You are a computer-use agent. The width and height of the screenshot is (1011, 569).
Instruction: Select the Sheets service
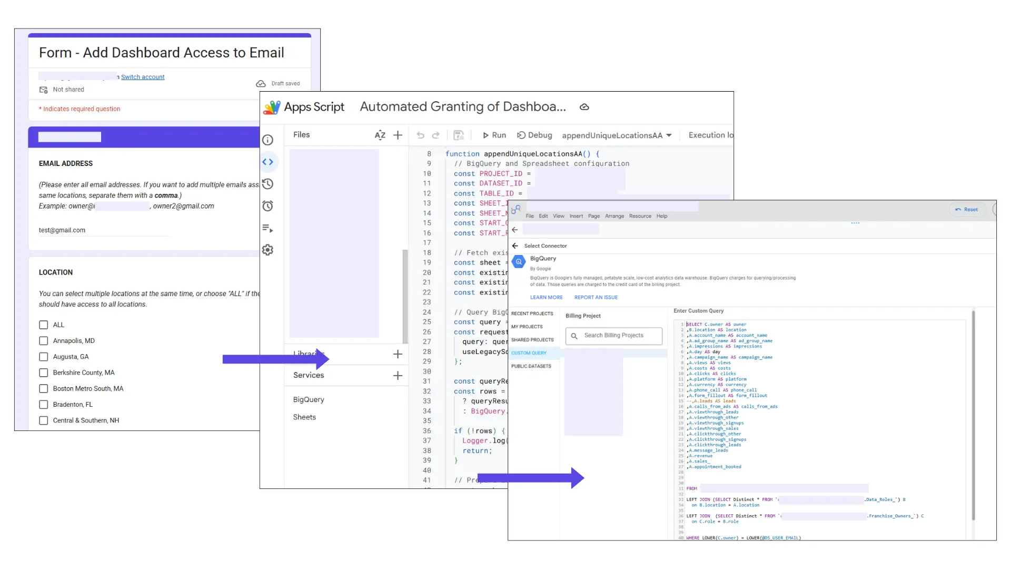click(x=304, y=417)
